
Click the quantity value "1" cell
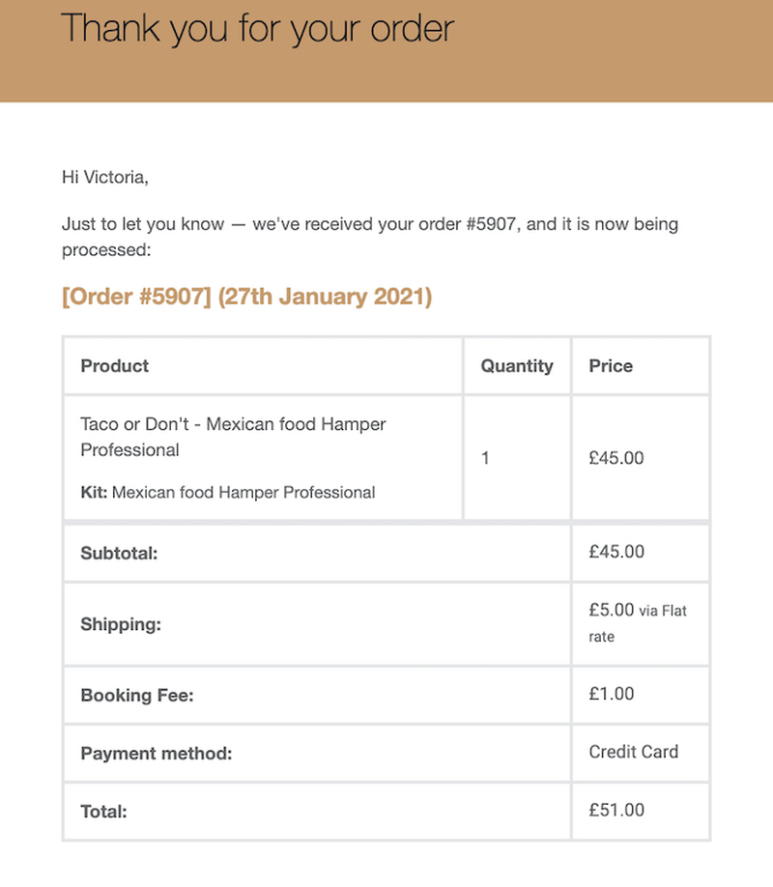click(485, 458)
